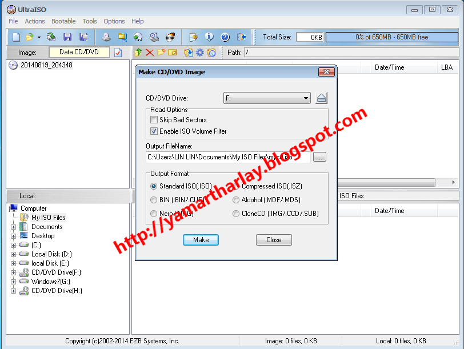Open an image file with the Open icon

point(30,37)
